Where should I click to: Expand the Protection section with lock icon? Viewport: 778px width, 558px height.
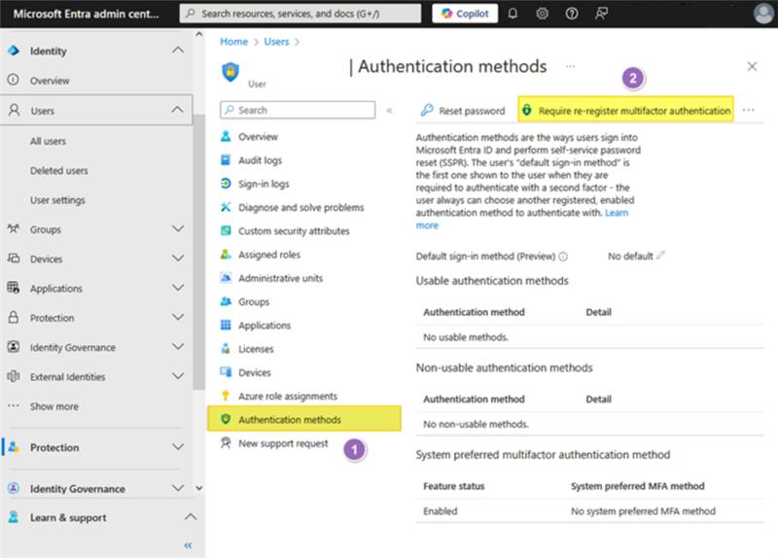pos(178,318)
